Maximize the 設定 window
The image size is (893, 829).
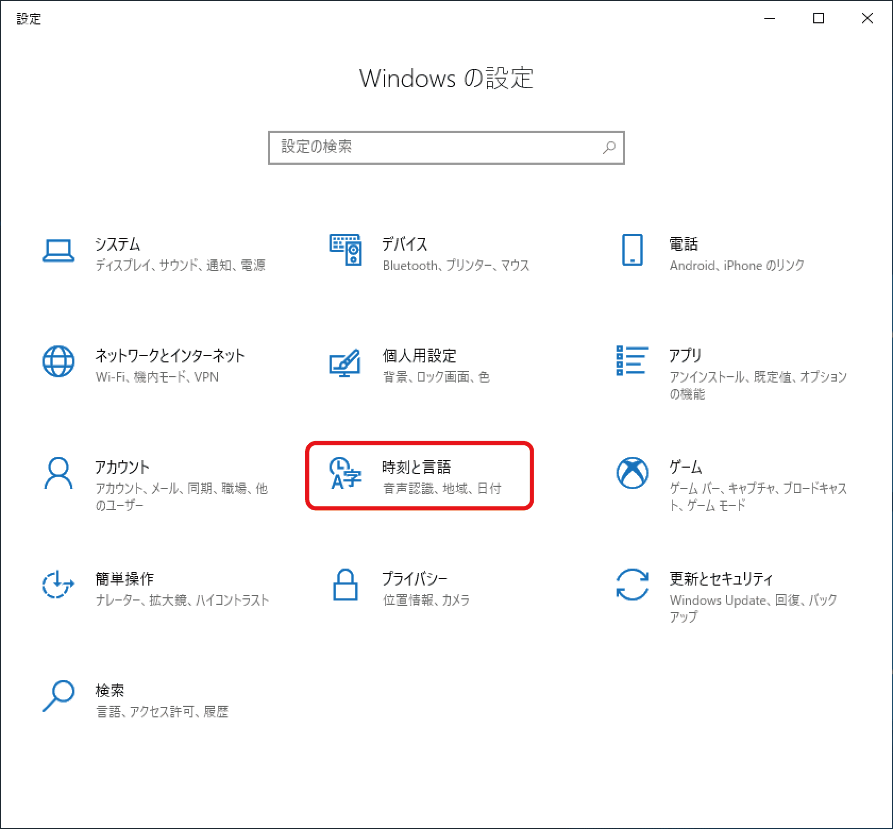pyautogui.click(x=819, y=19)
